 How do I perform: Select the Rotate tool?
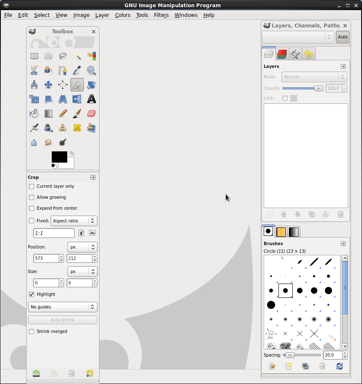(x=92, y=85)
